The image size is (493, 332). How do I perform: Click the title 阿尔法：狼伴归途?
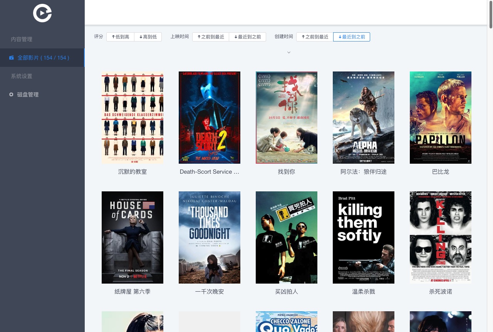click(x=364, y=172)
